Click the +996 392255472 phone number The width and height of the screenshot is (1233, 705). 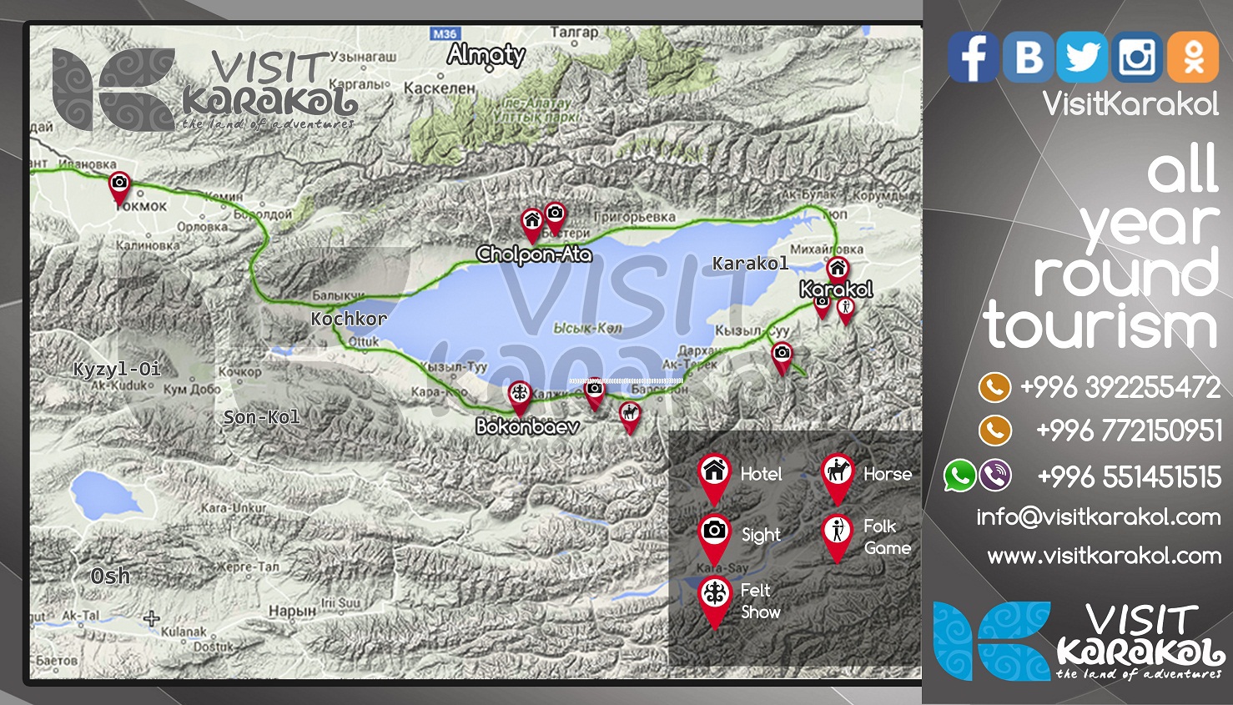click(x=1120, y=387)
